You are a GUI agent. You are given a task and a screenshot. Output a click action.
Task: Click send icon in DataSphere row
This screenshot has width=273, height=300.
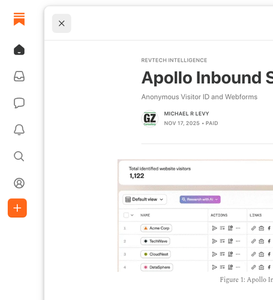point(214,267)
